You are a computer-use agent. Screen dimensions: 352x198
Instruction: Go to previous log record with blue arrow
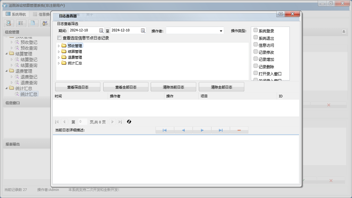[183, 130]
